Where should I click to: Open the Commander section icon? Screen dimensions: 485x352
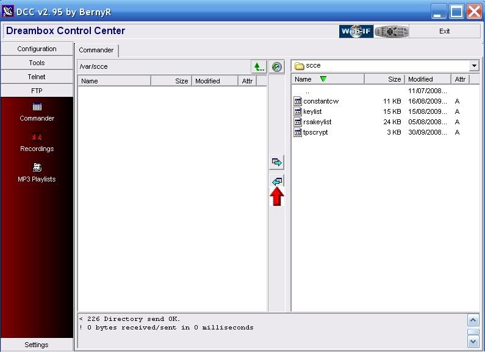pyautogui.click(x=37, y=107)
